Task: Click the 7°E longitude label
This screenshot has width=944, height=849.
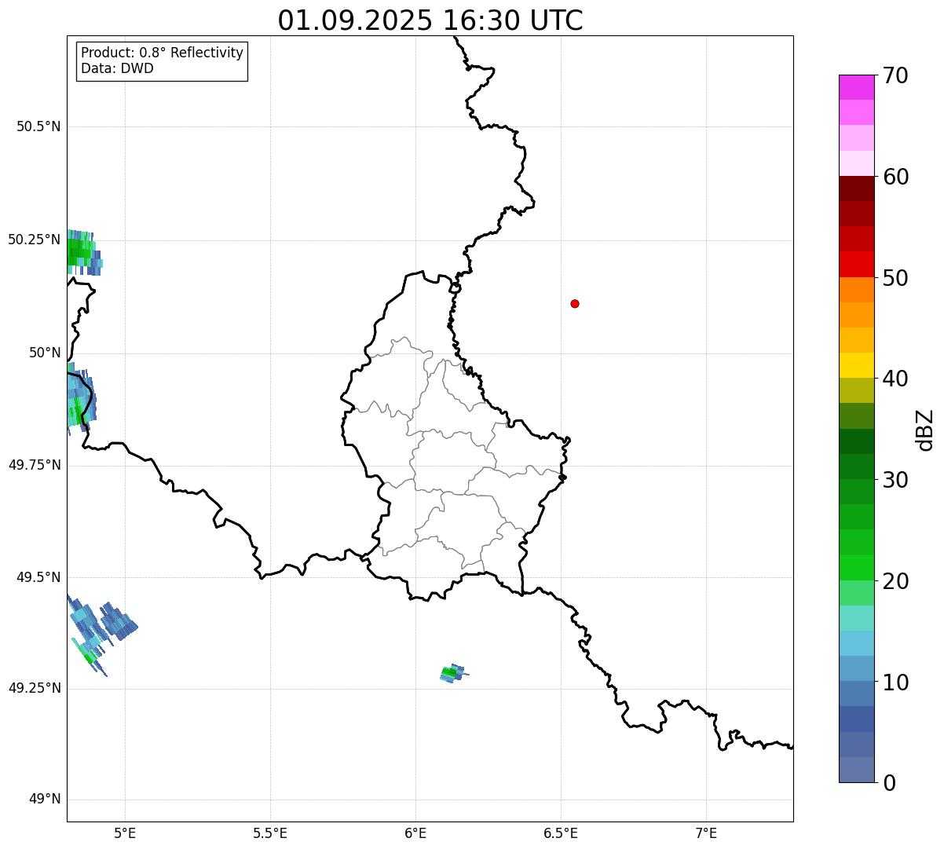Action: click(x=706, y=833)
